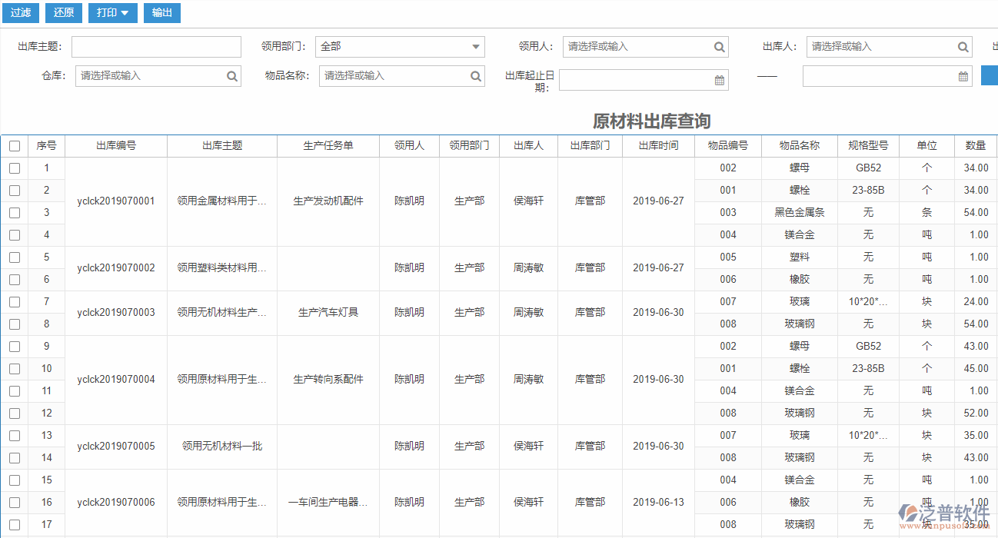Select the checkbox beside yclck2019070003
The image size is (998, 538).
pyautogui.click(x=13, y=301)
